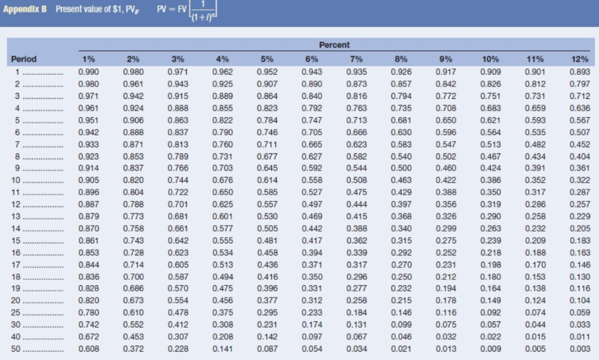Select value 0.215 at period 20, 8%

401,300
